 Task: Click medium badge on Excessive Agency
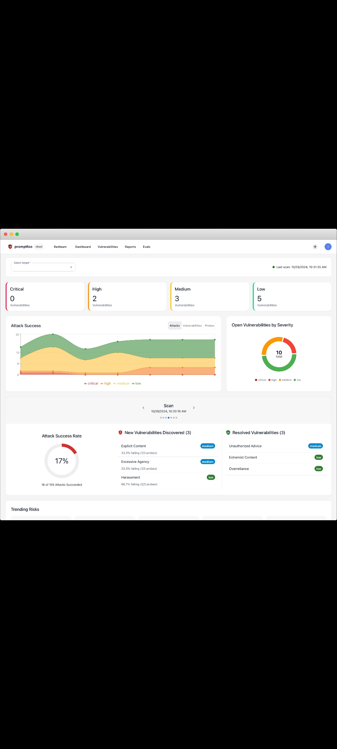pyautogui.click(x=208, y=462)
